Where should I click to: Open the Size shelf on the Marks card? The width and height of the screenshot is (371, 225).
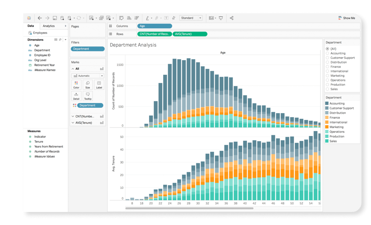[88, 85]
